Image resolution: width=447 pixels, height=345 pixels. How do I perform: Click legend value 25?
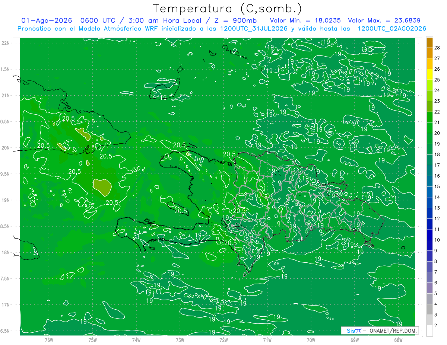coord(437,80)
